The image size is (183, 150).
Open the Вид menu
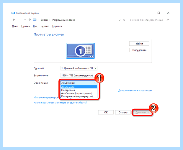tap(35, 26)
